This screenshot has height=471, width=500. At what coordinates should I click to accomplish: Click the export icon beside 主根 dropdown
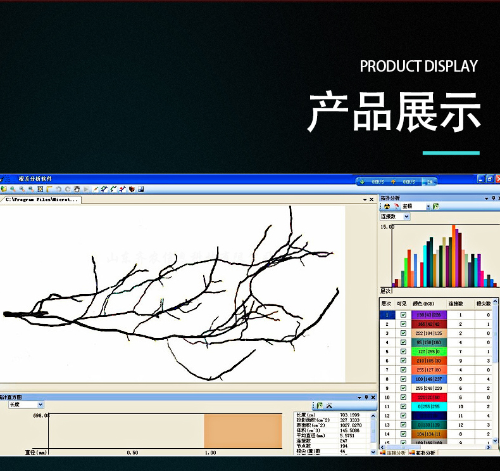pos(437,207)
